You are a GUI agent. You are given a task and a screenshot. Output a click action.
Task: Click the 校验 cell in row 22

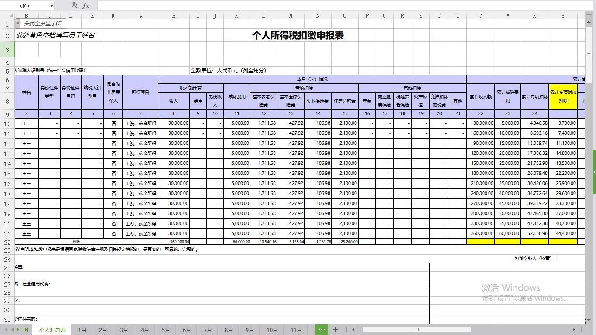pos(76,242)
